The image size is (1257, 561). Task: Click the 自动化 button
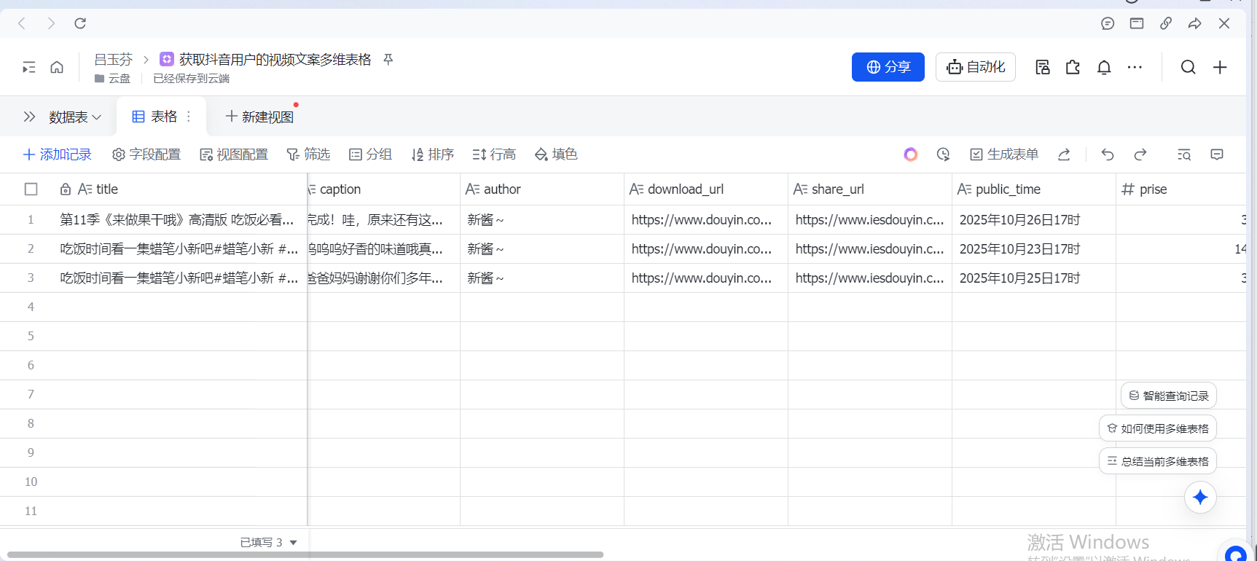[975, 67]
